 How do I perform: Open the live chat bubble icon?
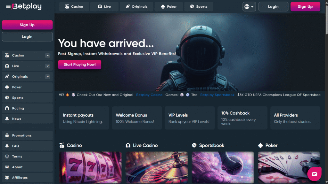[x=314, y=174]
